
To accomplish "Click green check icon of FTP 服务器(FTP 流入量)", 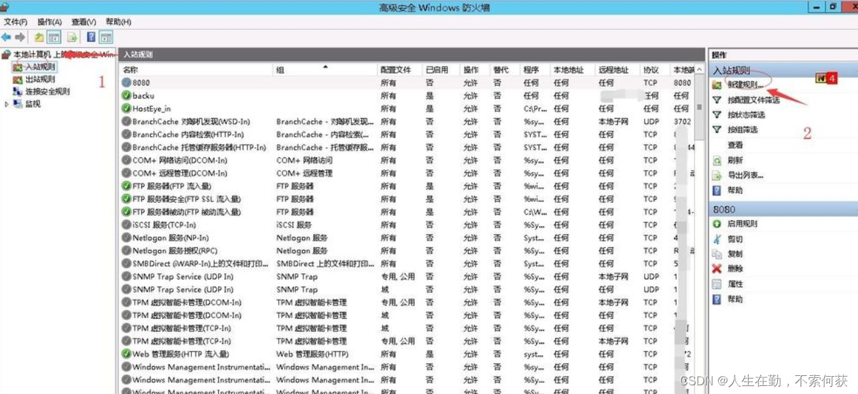I will coord(127,186).
